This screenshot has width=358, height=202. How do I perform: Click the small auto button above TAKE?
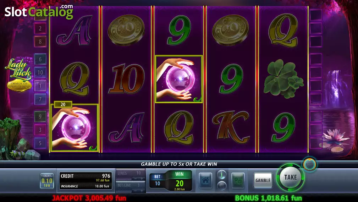pos(310,164)
